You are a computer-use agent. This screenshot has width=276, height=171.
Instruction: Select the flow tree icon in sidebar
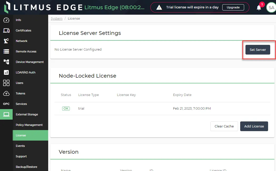tap(6, 62)
